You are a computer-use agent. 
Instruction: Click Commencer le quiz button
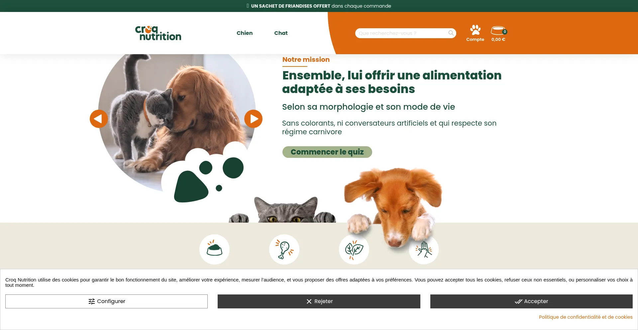click(327, 152)
